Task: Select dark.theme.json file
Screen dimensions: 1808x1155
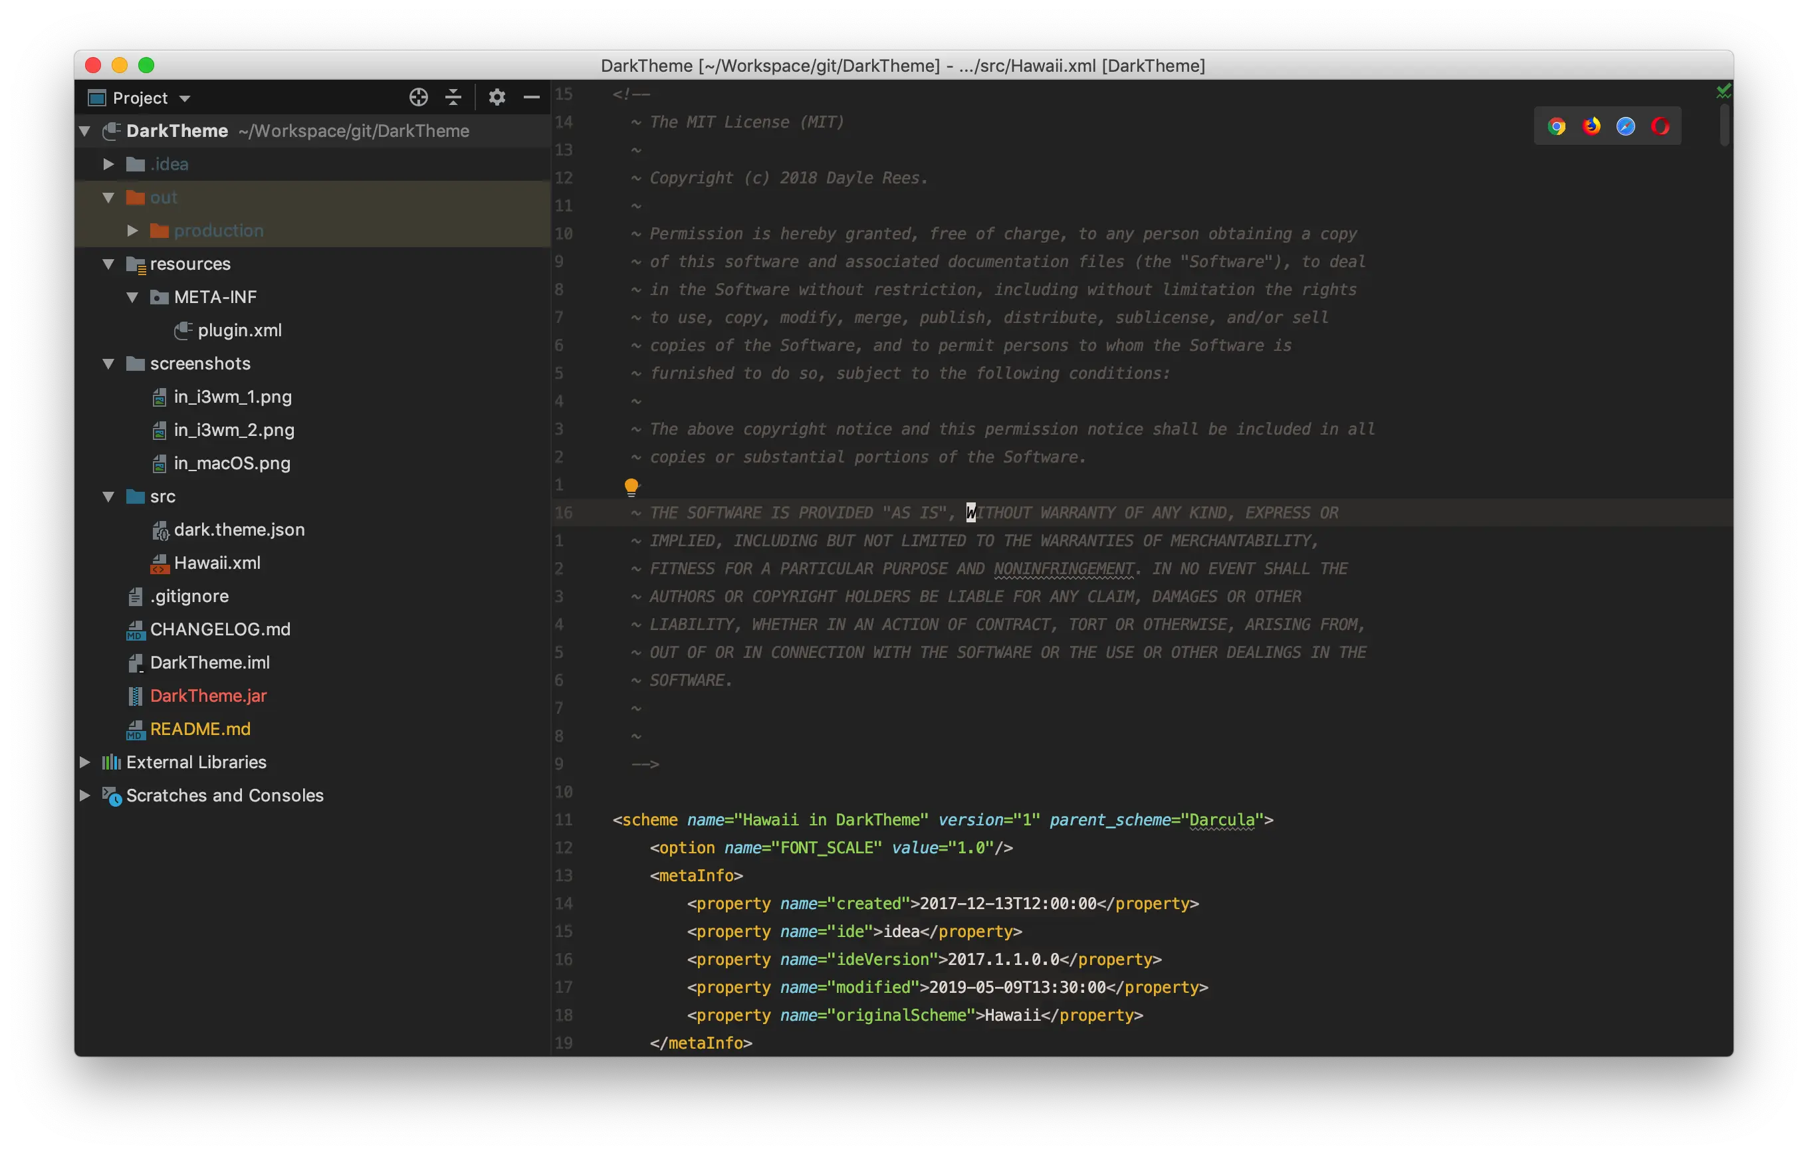Action: click(239, 530)
